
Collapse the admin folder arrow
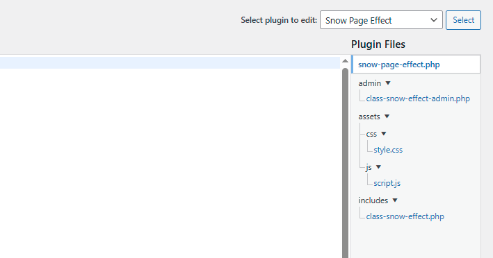click(388, 83)
